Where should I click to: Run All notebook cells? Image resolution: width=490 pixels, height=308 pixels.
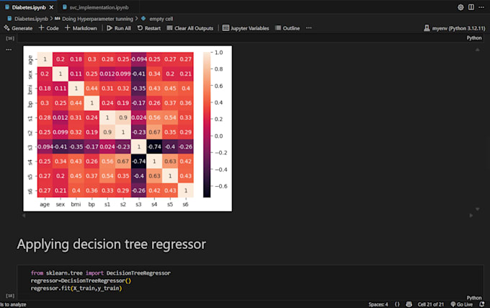coord(119,28)
